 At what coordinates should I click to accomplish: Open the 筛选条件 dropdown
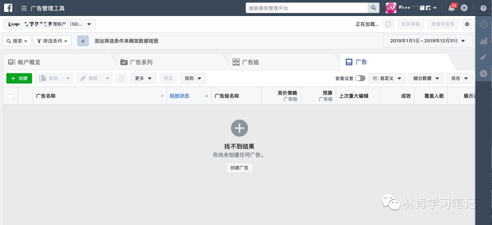pyautogui.click(x=52, y=41)
